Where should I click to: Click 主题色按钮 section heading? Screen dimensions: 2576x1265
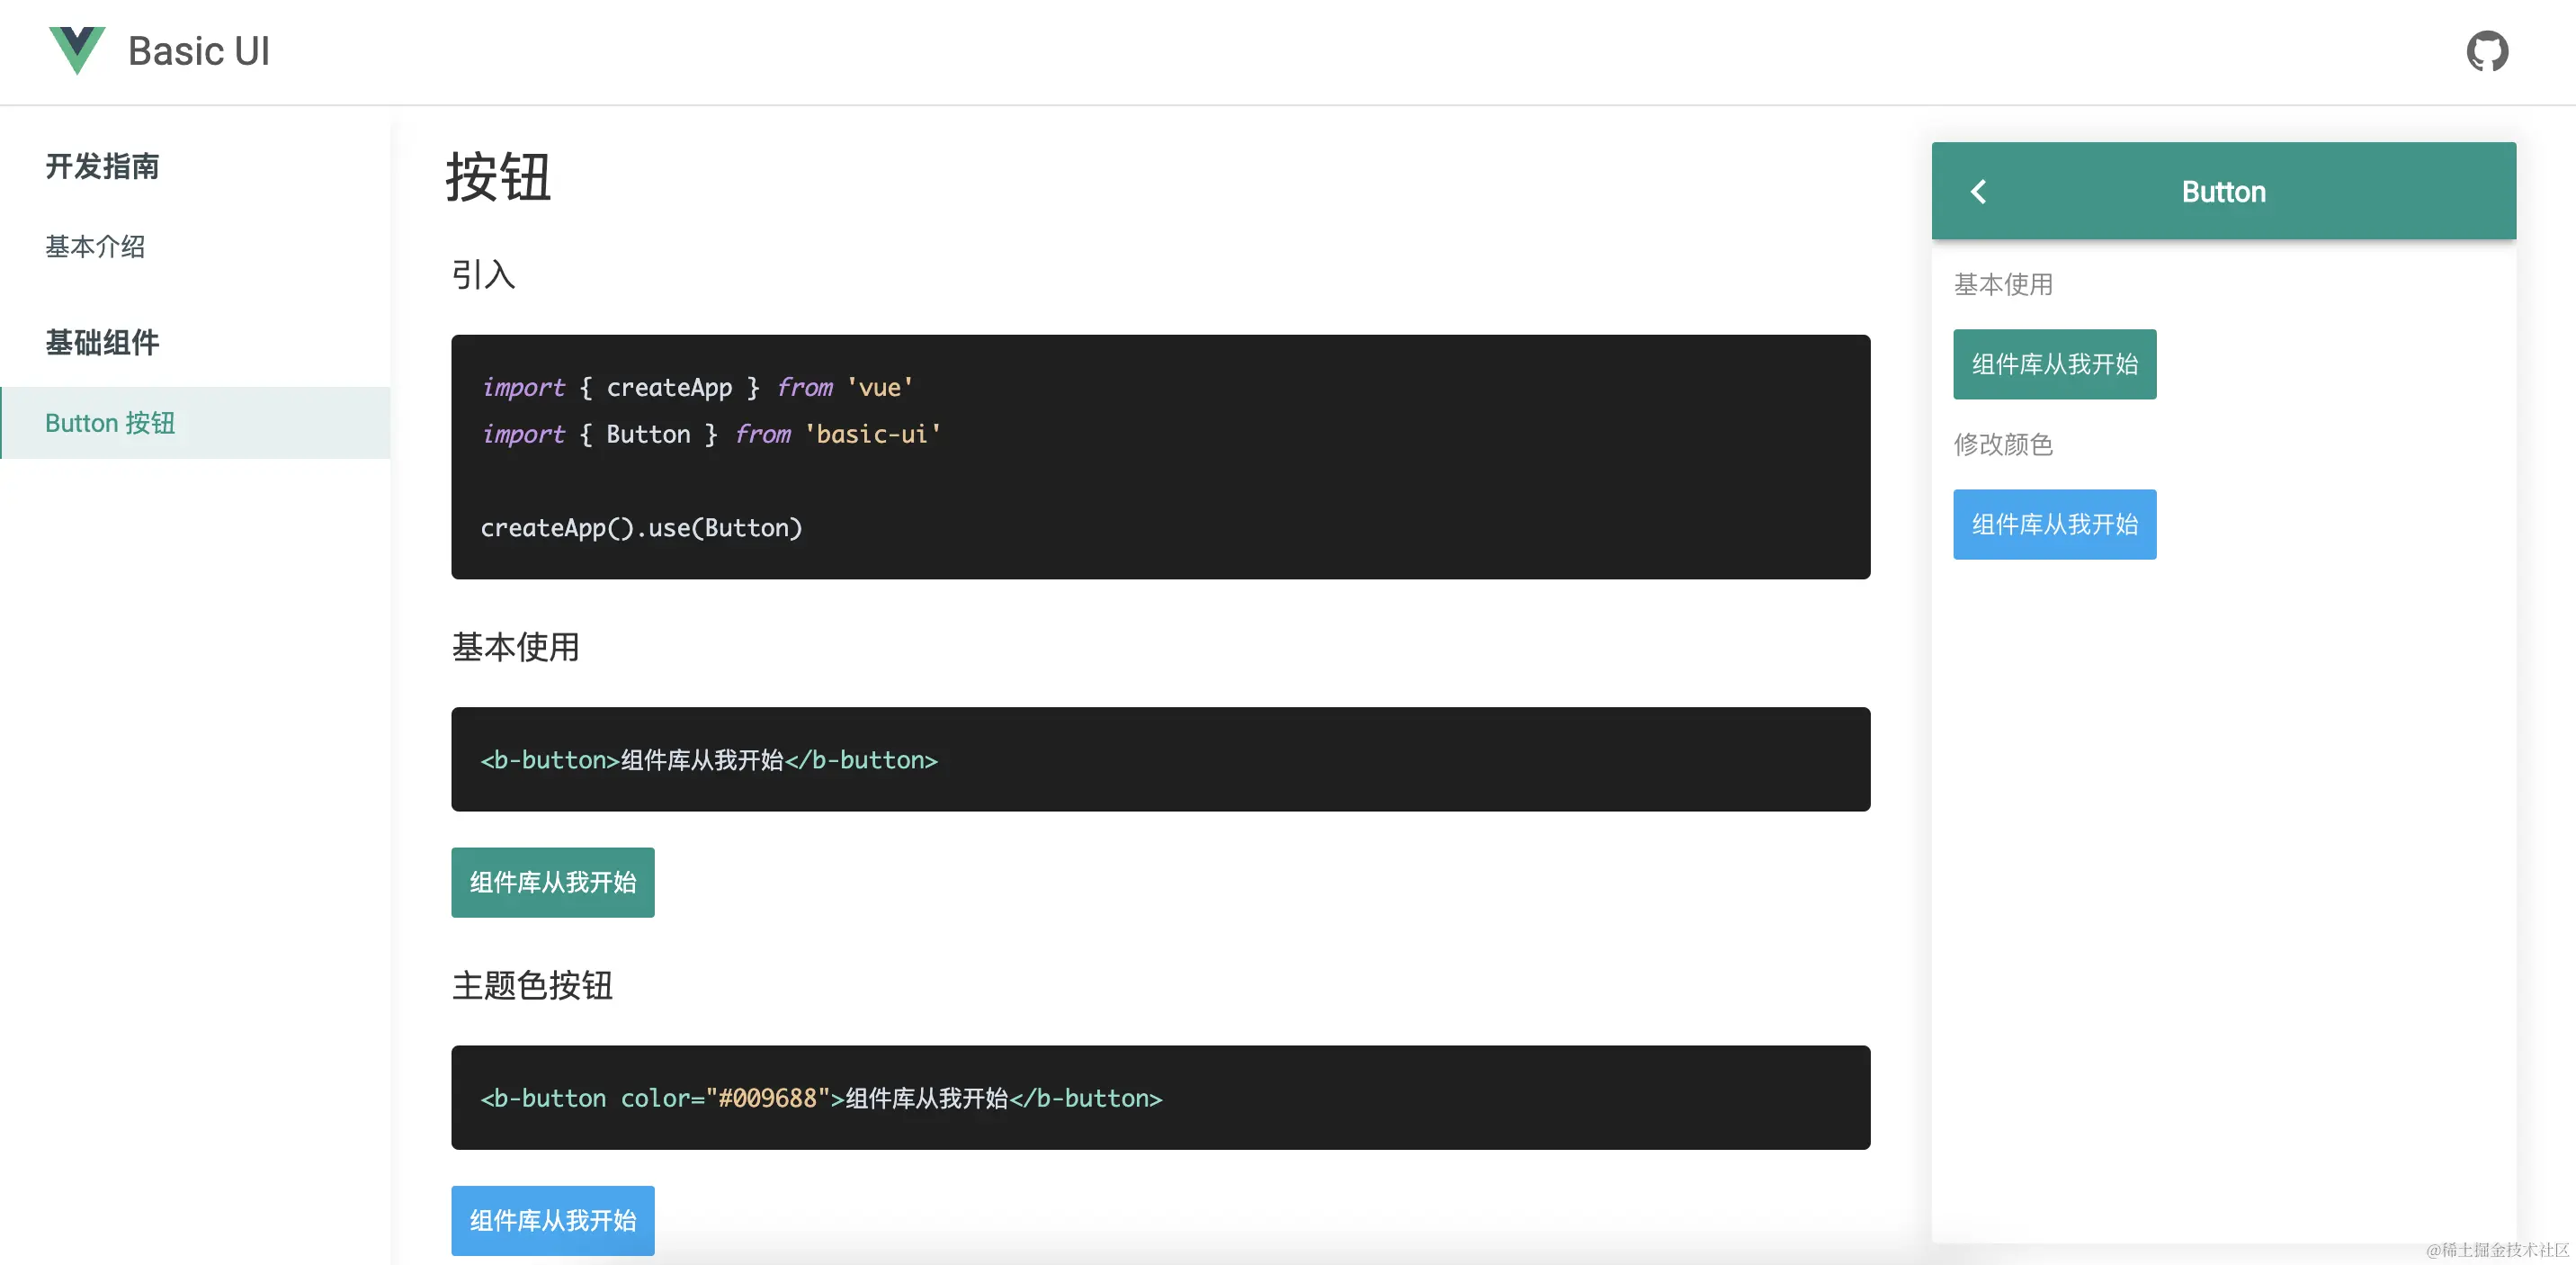[x=532, y=985]
